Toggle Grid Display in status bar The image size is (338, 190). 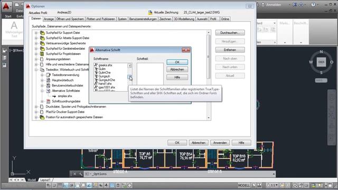click(60, 185)
